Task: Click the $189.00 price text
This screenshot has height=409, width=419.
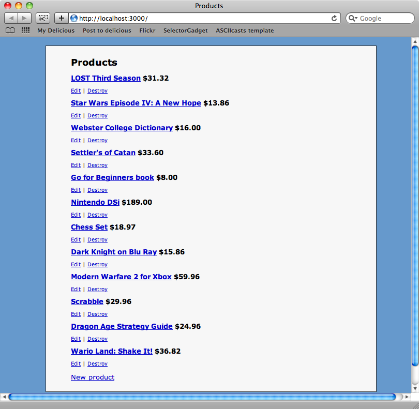Action: (x=137, y=202)
